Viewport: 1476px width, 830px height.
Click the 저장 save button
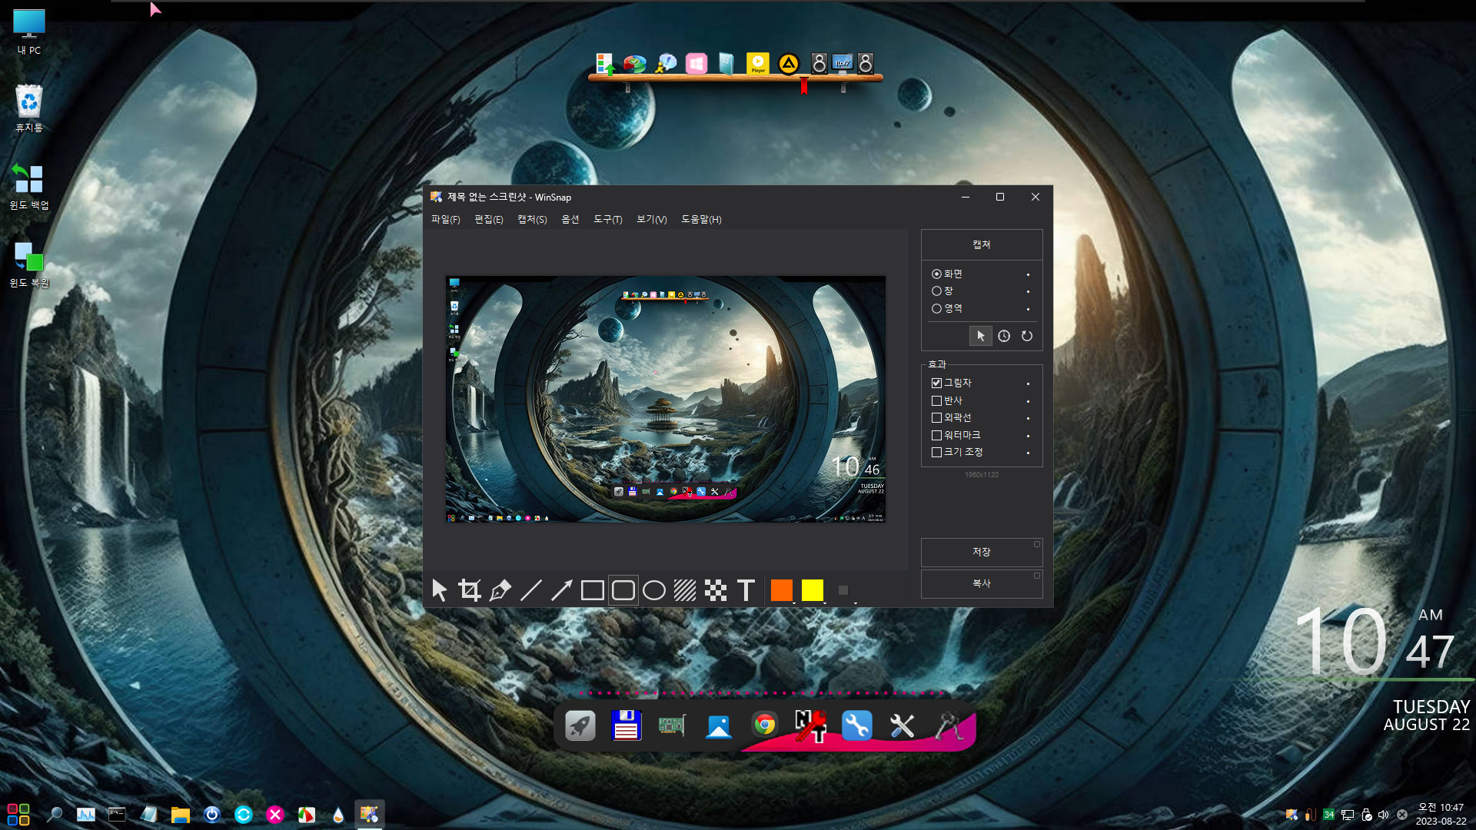982,552
